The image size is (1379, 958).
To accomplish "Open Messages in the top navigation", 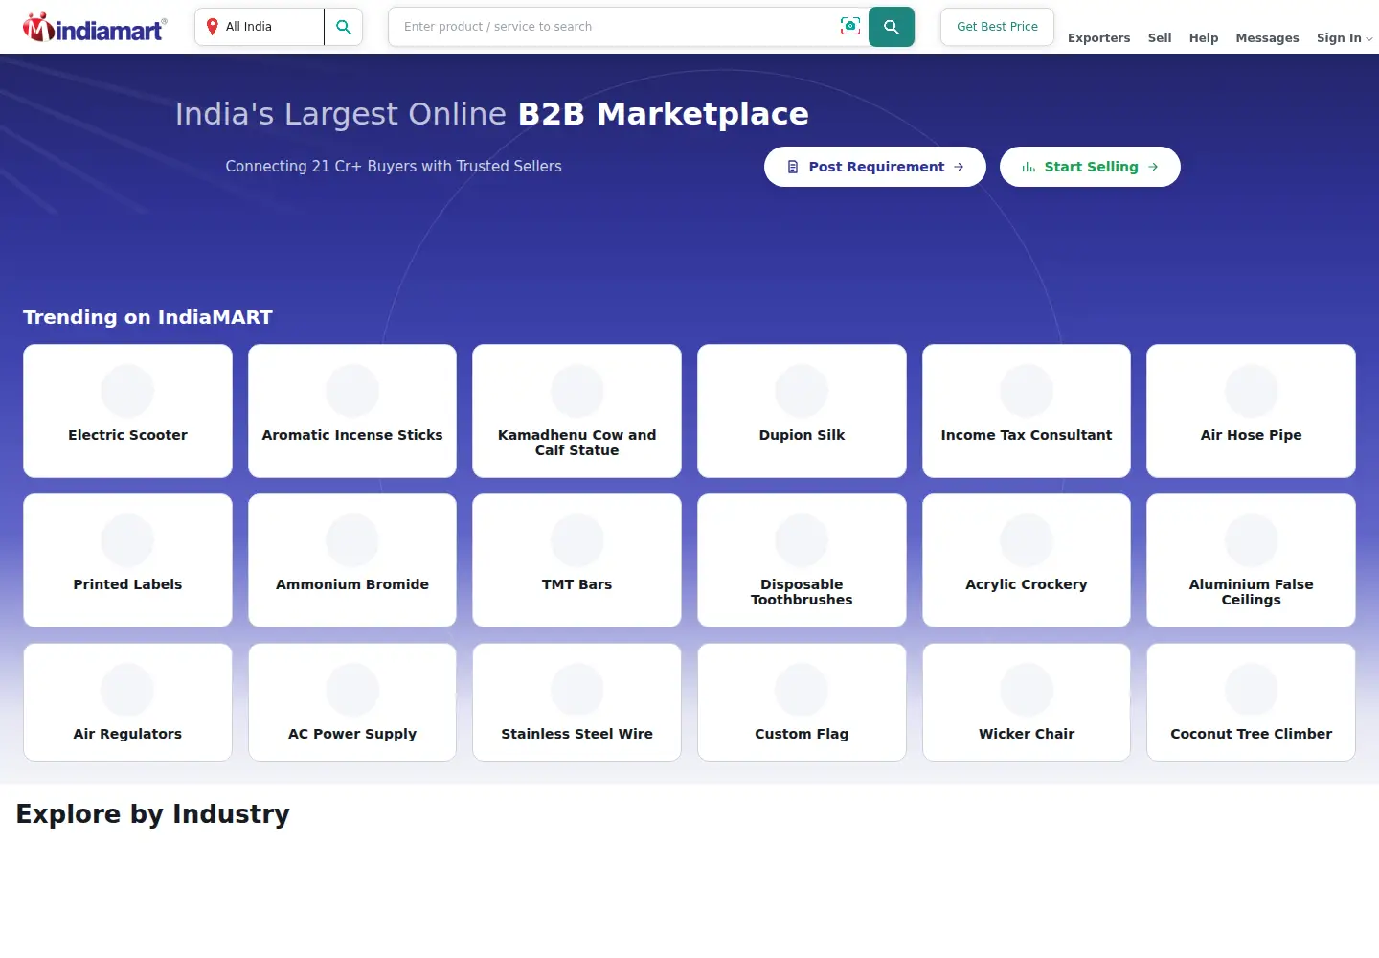I will (1267, 38).
